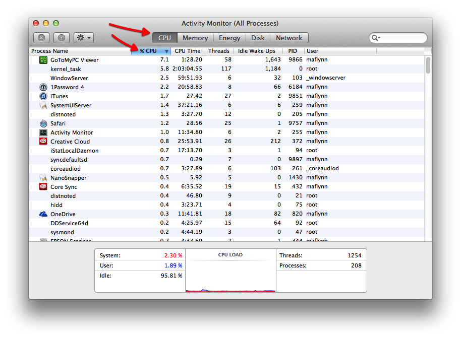This screenshot has width=461, height=339.
Task: Select the distnoted process owned by maflynn
Action: click(226, 114)
